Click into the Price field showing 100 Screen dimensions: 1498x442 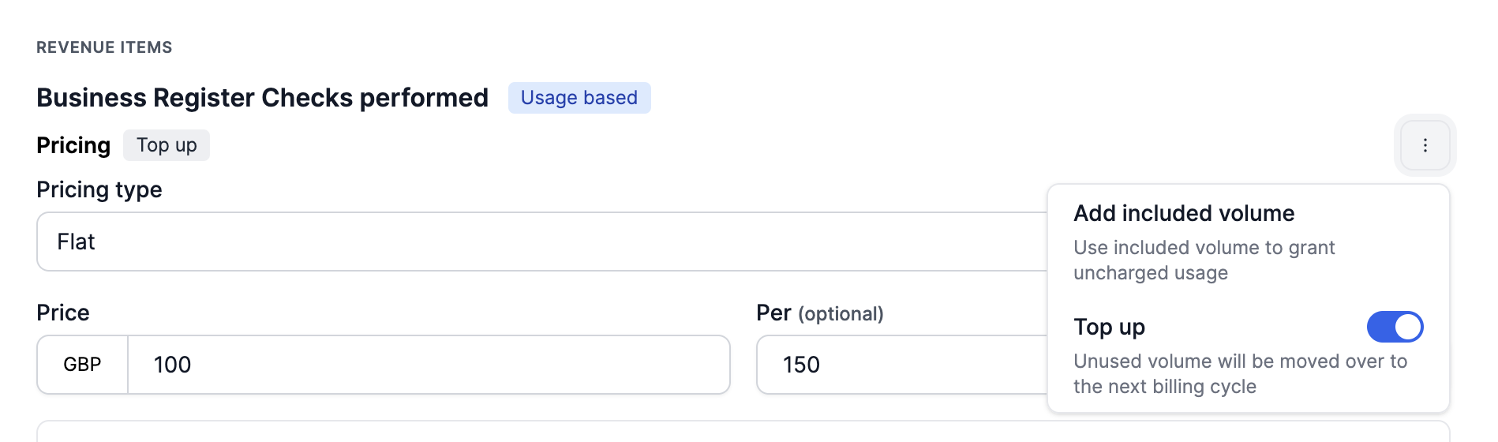428,365
